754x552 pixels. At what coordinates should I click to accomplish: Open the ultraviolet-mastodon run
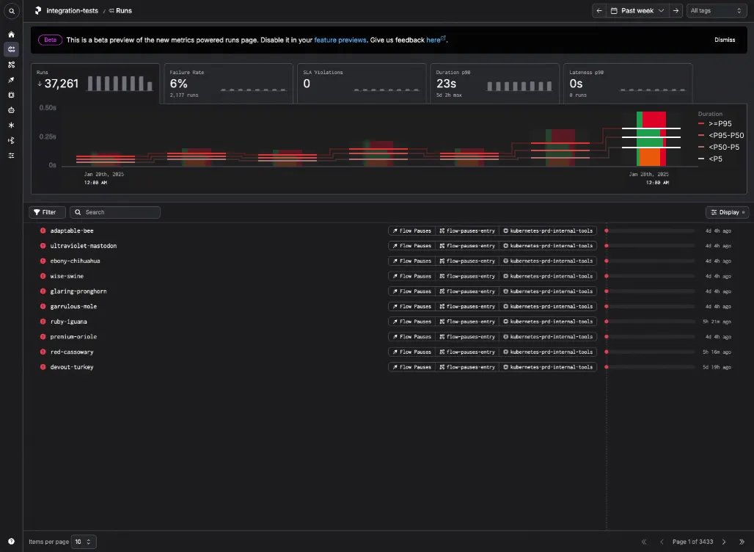coord(83,245)
